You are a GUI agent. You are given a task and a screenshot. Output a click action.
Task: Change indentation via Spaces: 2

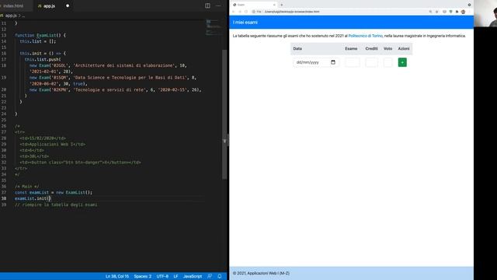click(142, 276)
